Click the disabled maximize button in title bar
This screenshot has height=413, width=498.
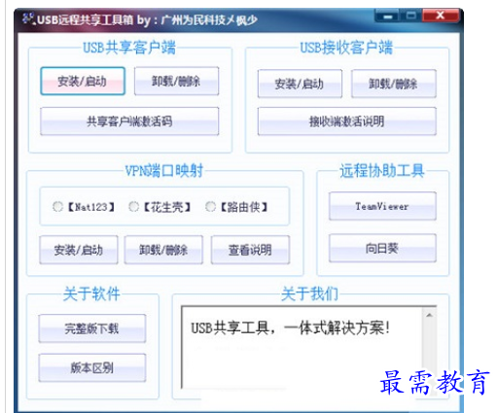click(x=411, y=16)
